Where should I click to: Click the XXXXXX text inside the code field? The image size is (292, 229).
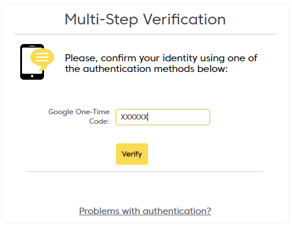pyautogui.click(x=134, y=117)
